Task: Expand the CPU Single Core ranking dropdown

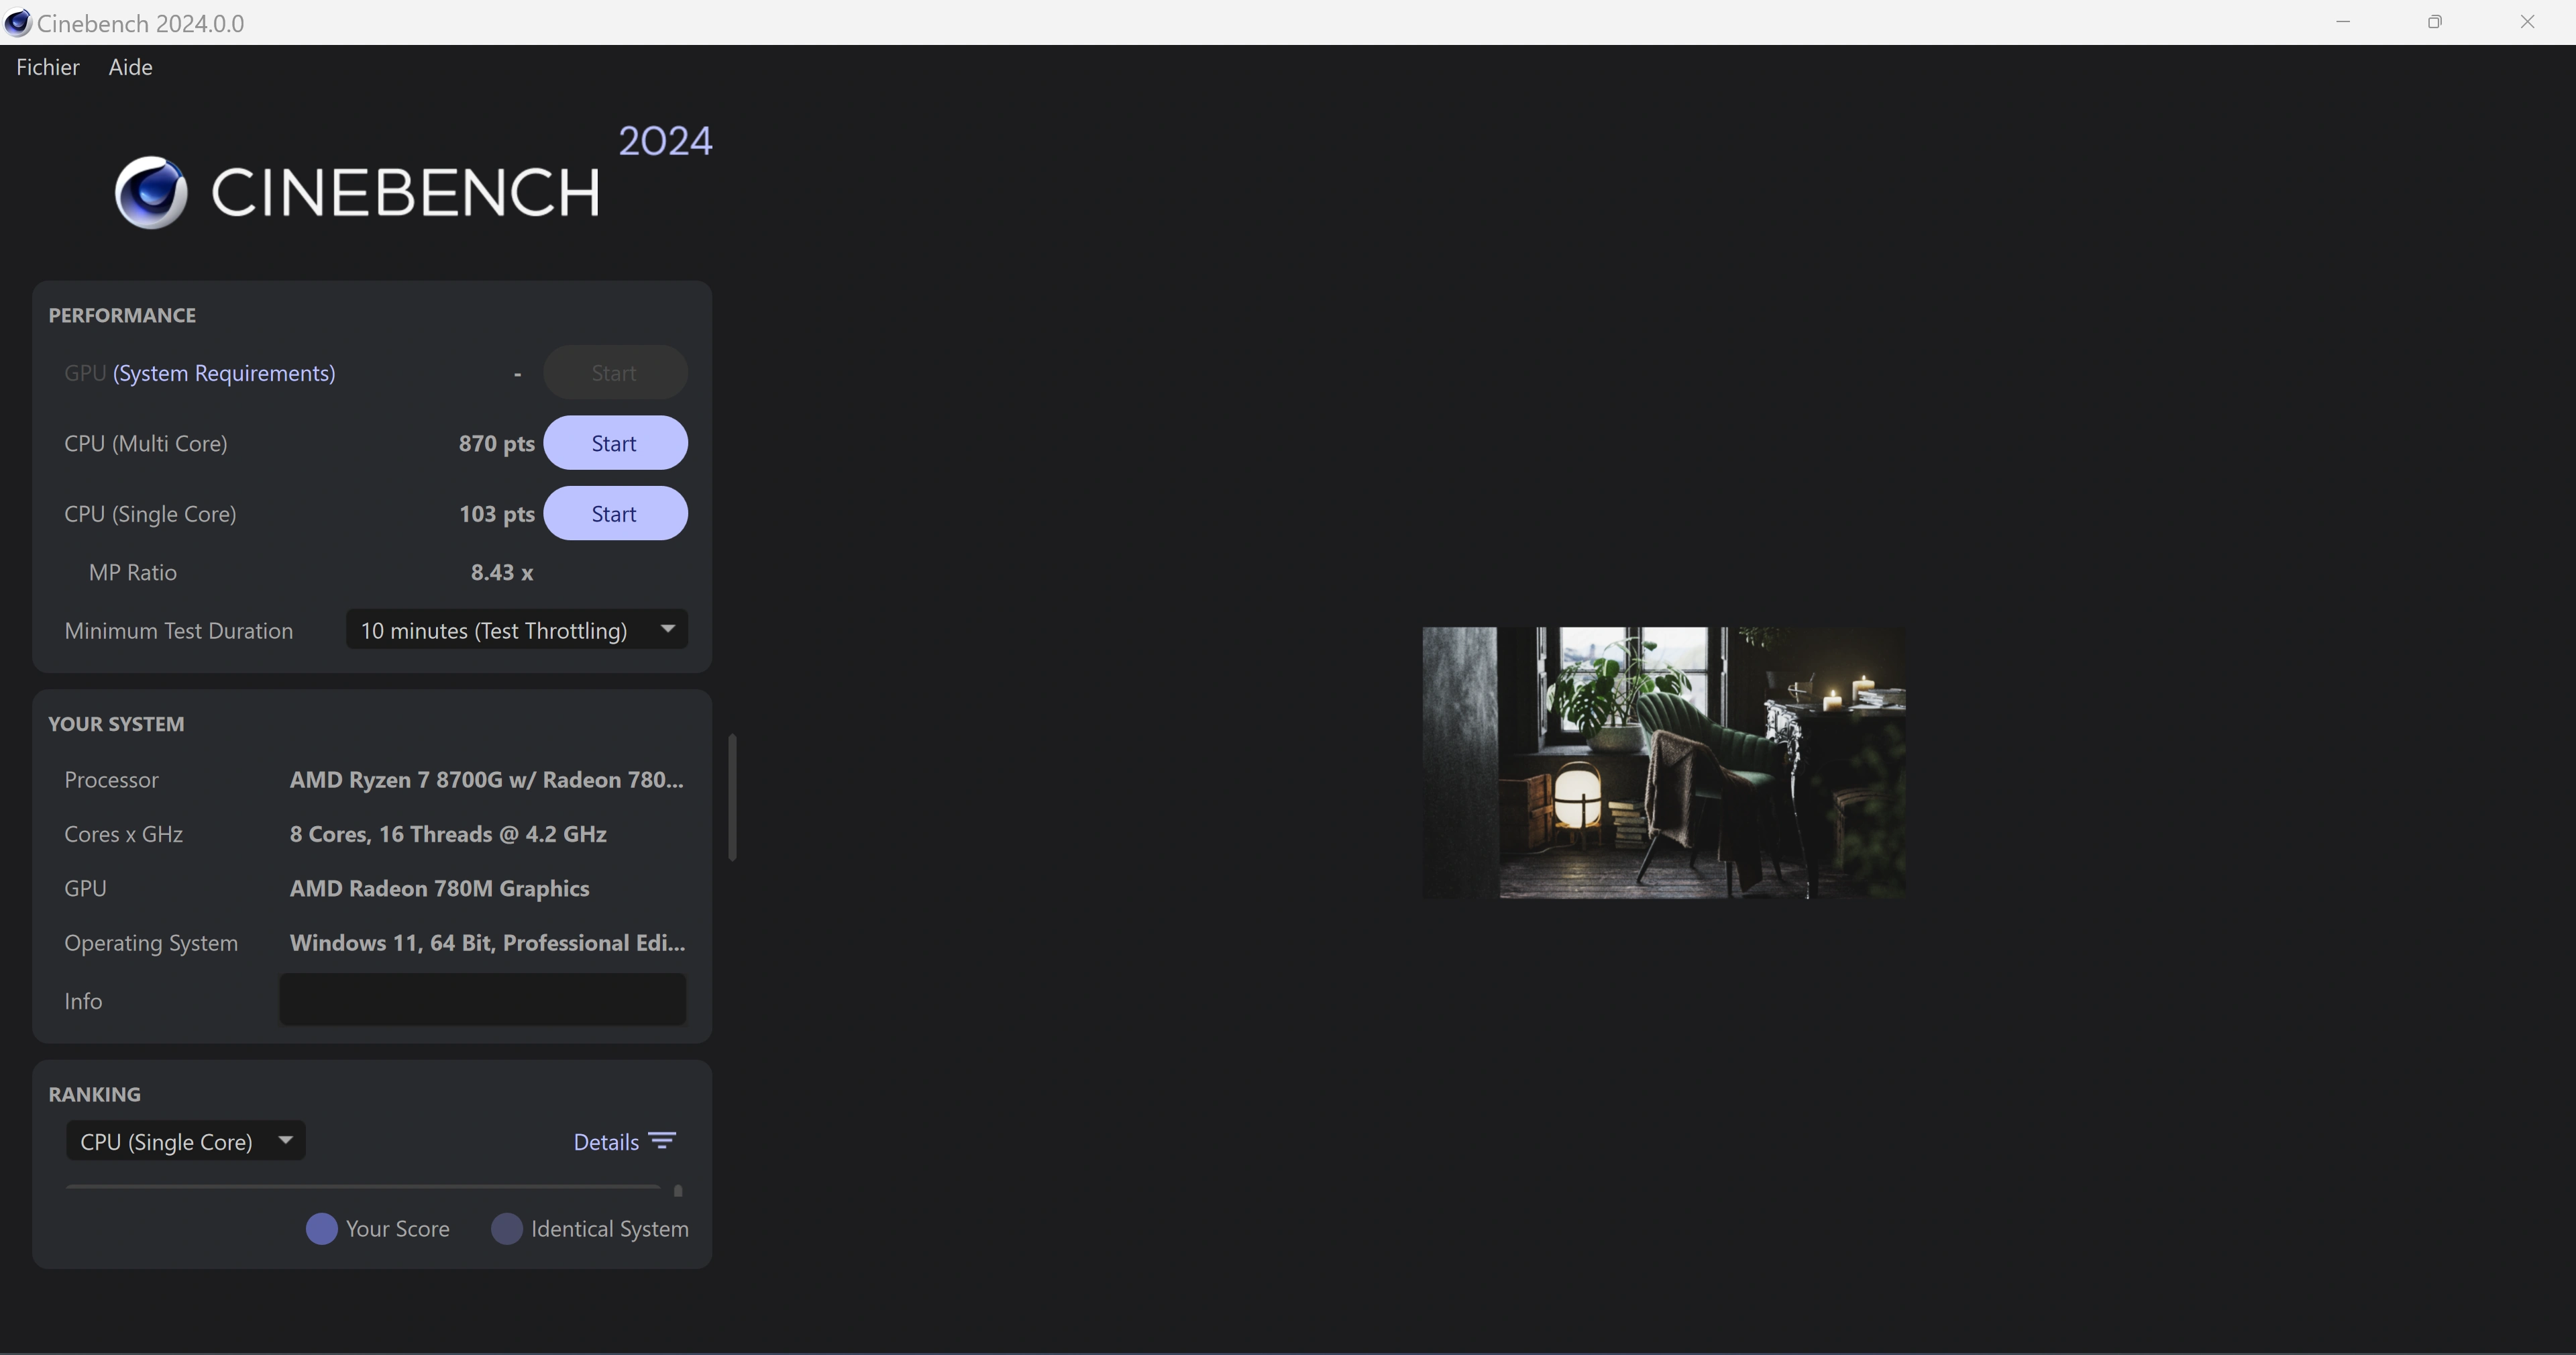Action: click(x=186, y=1140)
